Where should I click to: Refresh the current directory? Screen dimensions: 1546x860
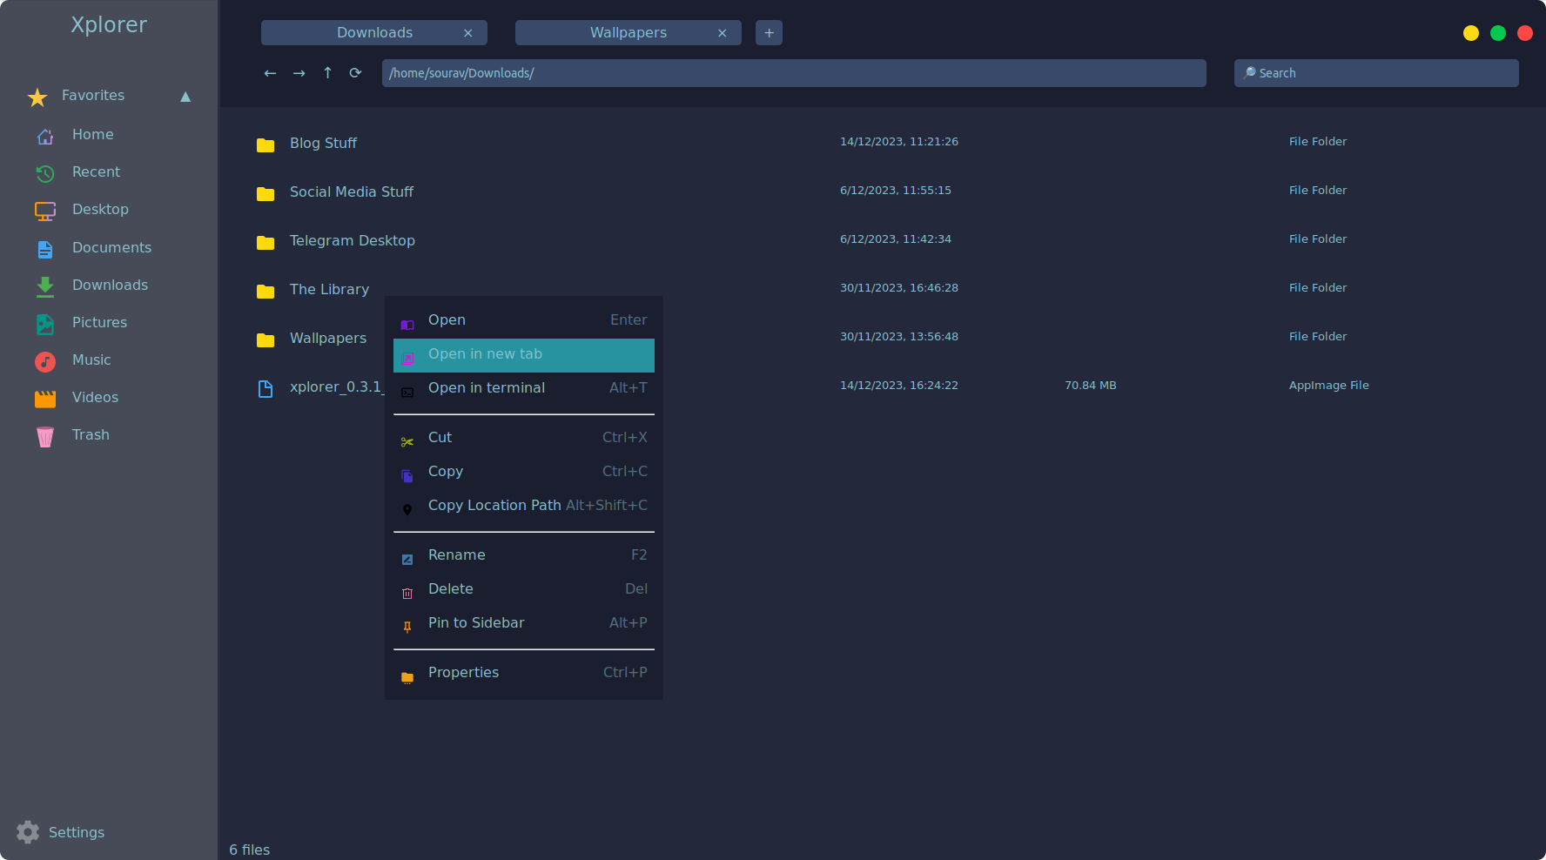(355, 73)
